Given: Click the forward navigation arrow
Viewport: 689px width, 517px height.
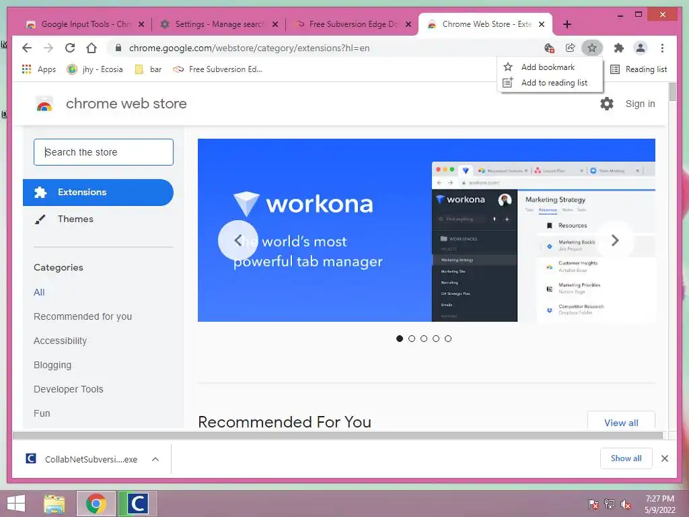Looking at the screenshot, I should [48, 48].
